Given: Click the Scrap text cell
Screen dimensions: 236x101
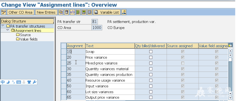Looking at the screenshot, I should click(x=110, y=52).
